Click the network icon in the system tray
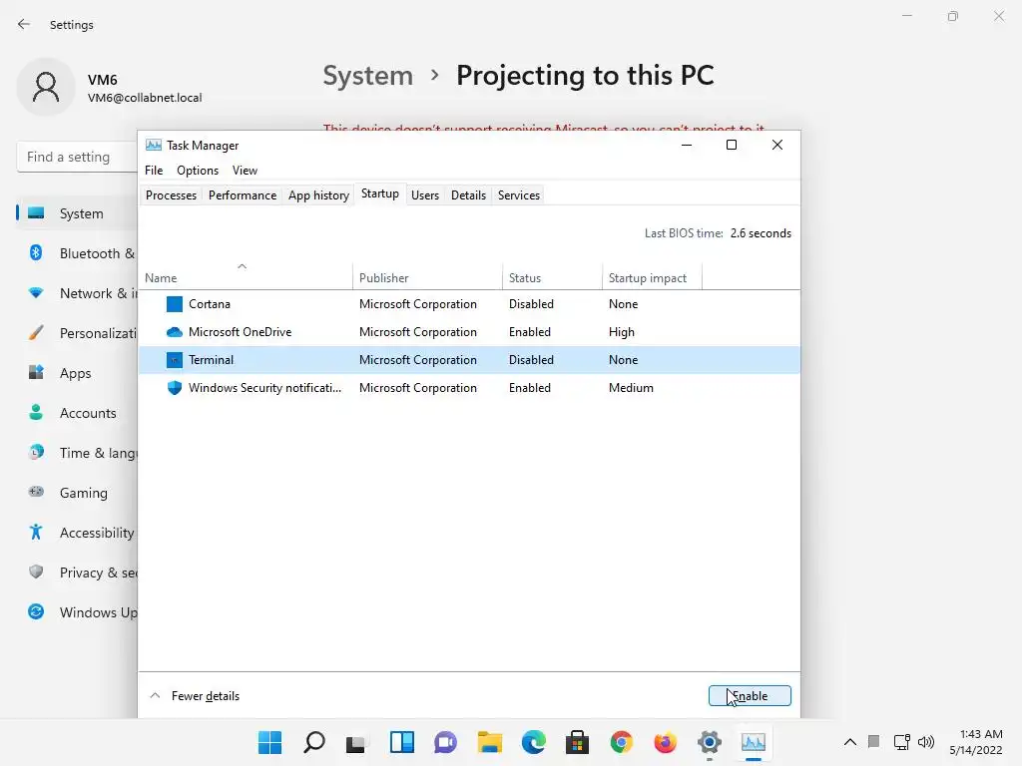This screenshot has height=766, width=1022. click(902, 742)
